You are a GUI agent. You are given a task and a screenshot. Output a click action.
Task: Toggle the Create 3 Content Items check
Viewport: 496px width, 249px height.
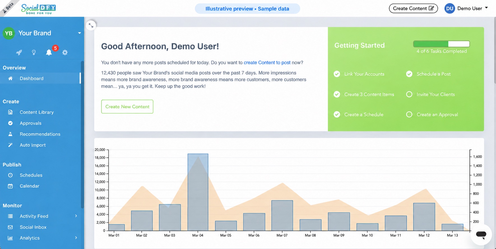coord(337,94)
